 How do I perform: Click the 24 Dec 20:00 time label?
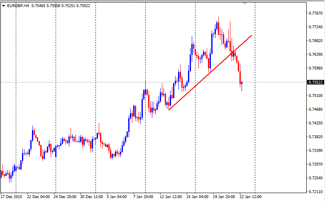[x=65, y=197]
